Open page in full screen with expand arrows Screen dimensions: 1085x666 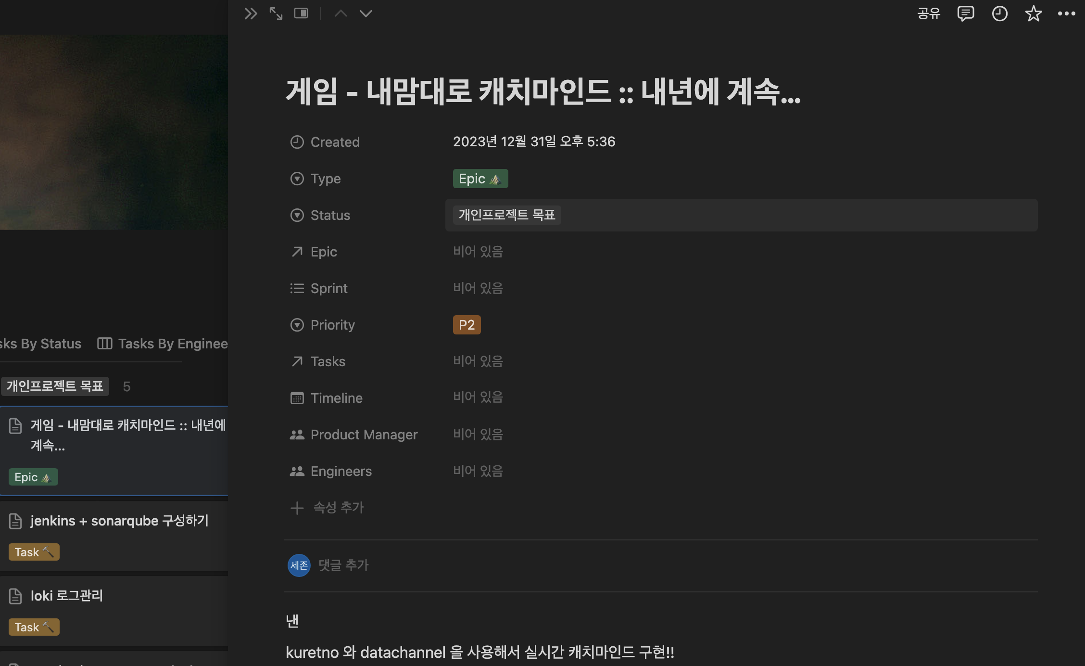[x=276, y=13]
